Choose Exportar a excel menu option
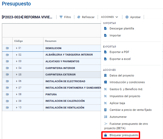Screen dimensions: 163x139 click(120, 59)
